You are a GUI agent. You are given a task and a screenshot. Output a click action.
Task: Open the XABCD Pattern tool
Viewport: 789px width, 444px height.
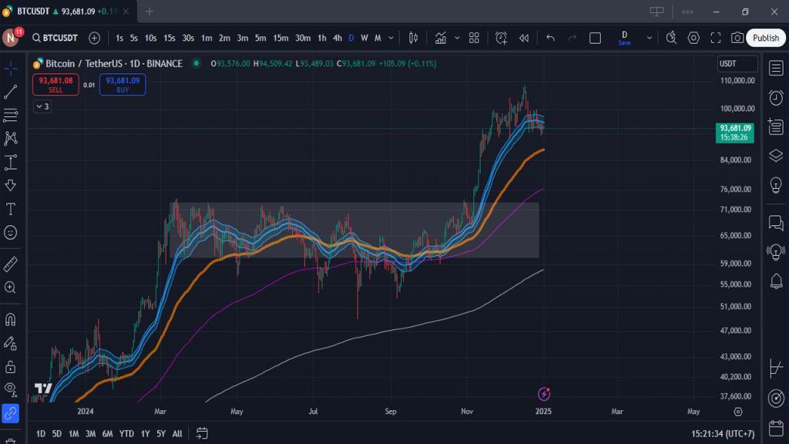[10, 137]
